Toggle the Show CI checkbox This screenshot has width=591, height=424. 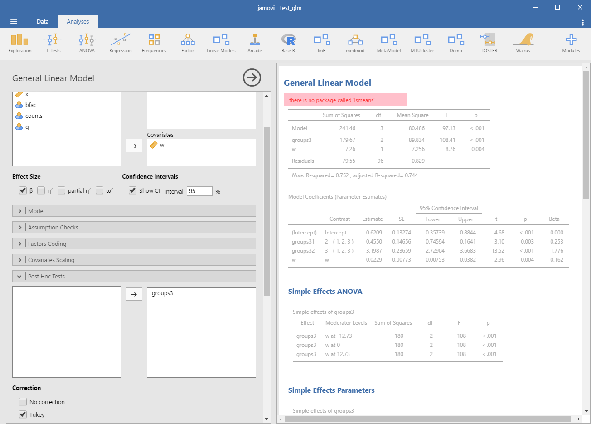point(132,190)
